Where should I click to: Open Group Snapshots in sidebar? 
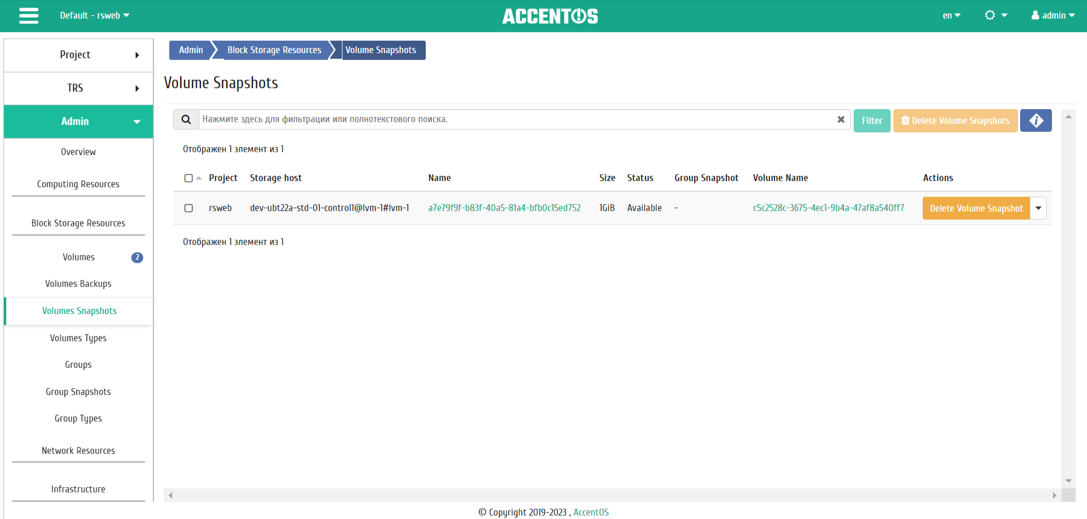click(78, 392)
